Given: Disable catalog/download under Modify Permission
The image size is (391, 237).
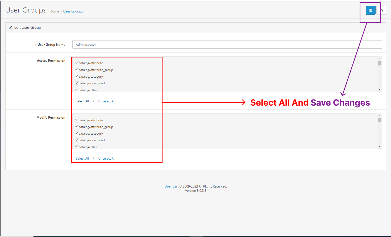Looking at the screenshot, I should click(77, 140).
